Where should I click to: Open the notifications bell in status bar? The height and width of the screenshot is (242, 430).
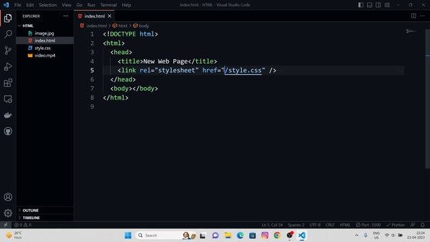click(423, 225)
